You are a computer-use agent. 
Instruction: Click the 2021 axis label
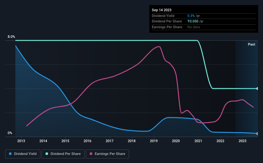(x=198, y=141)
